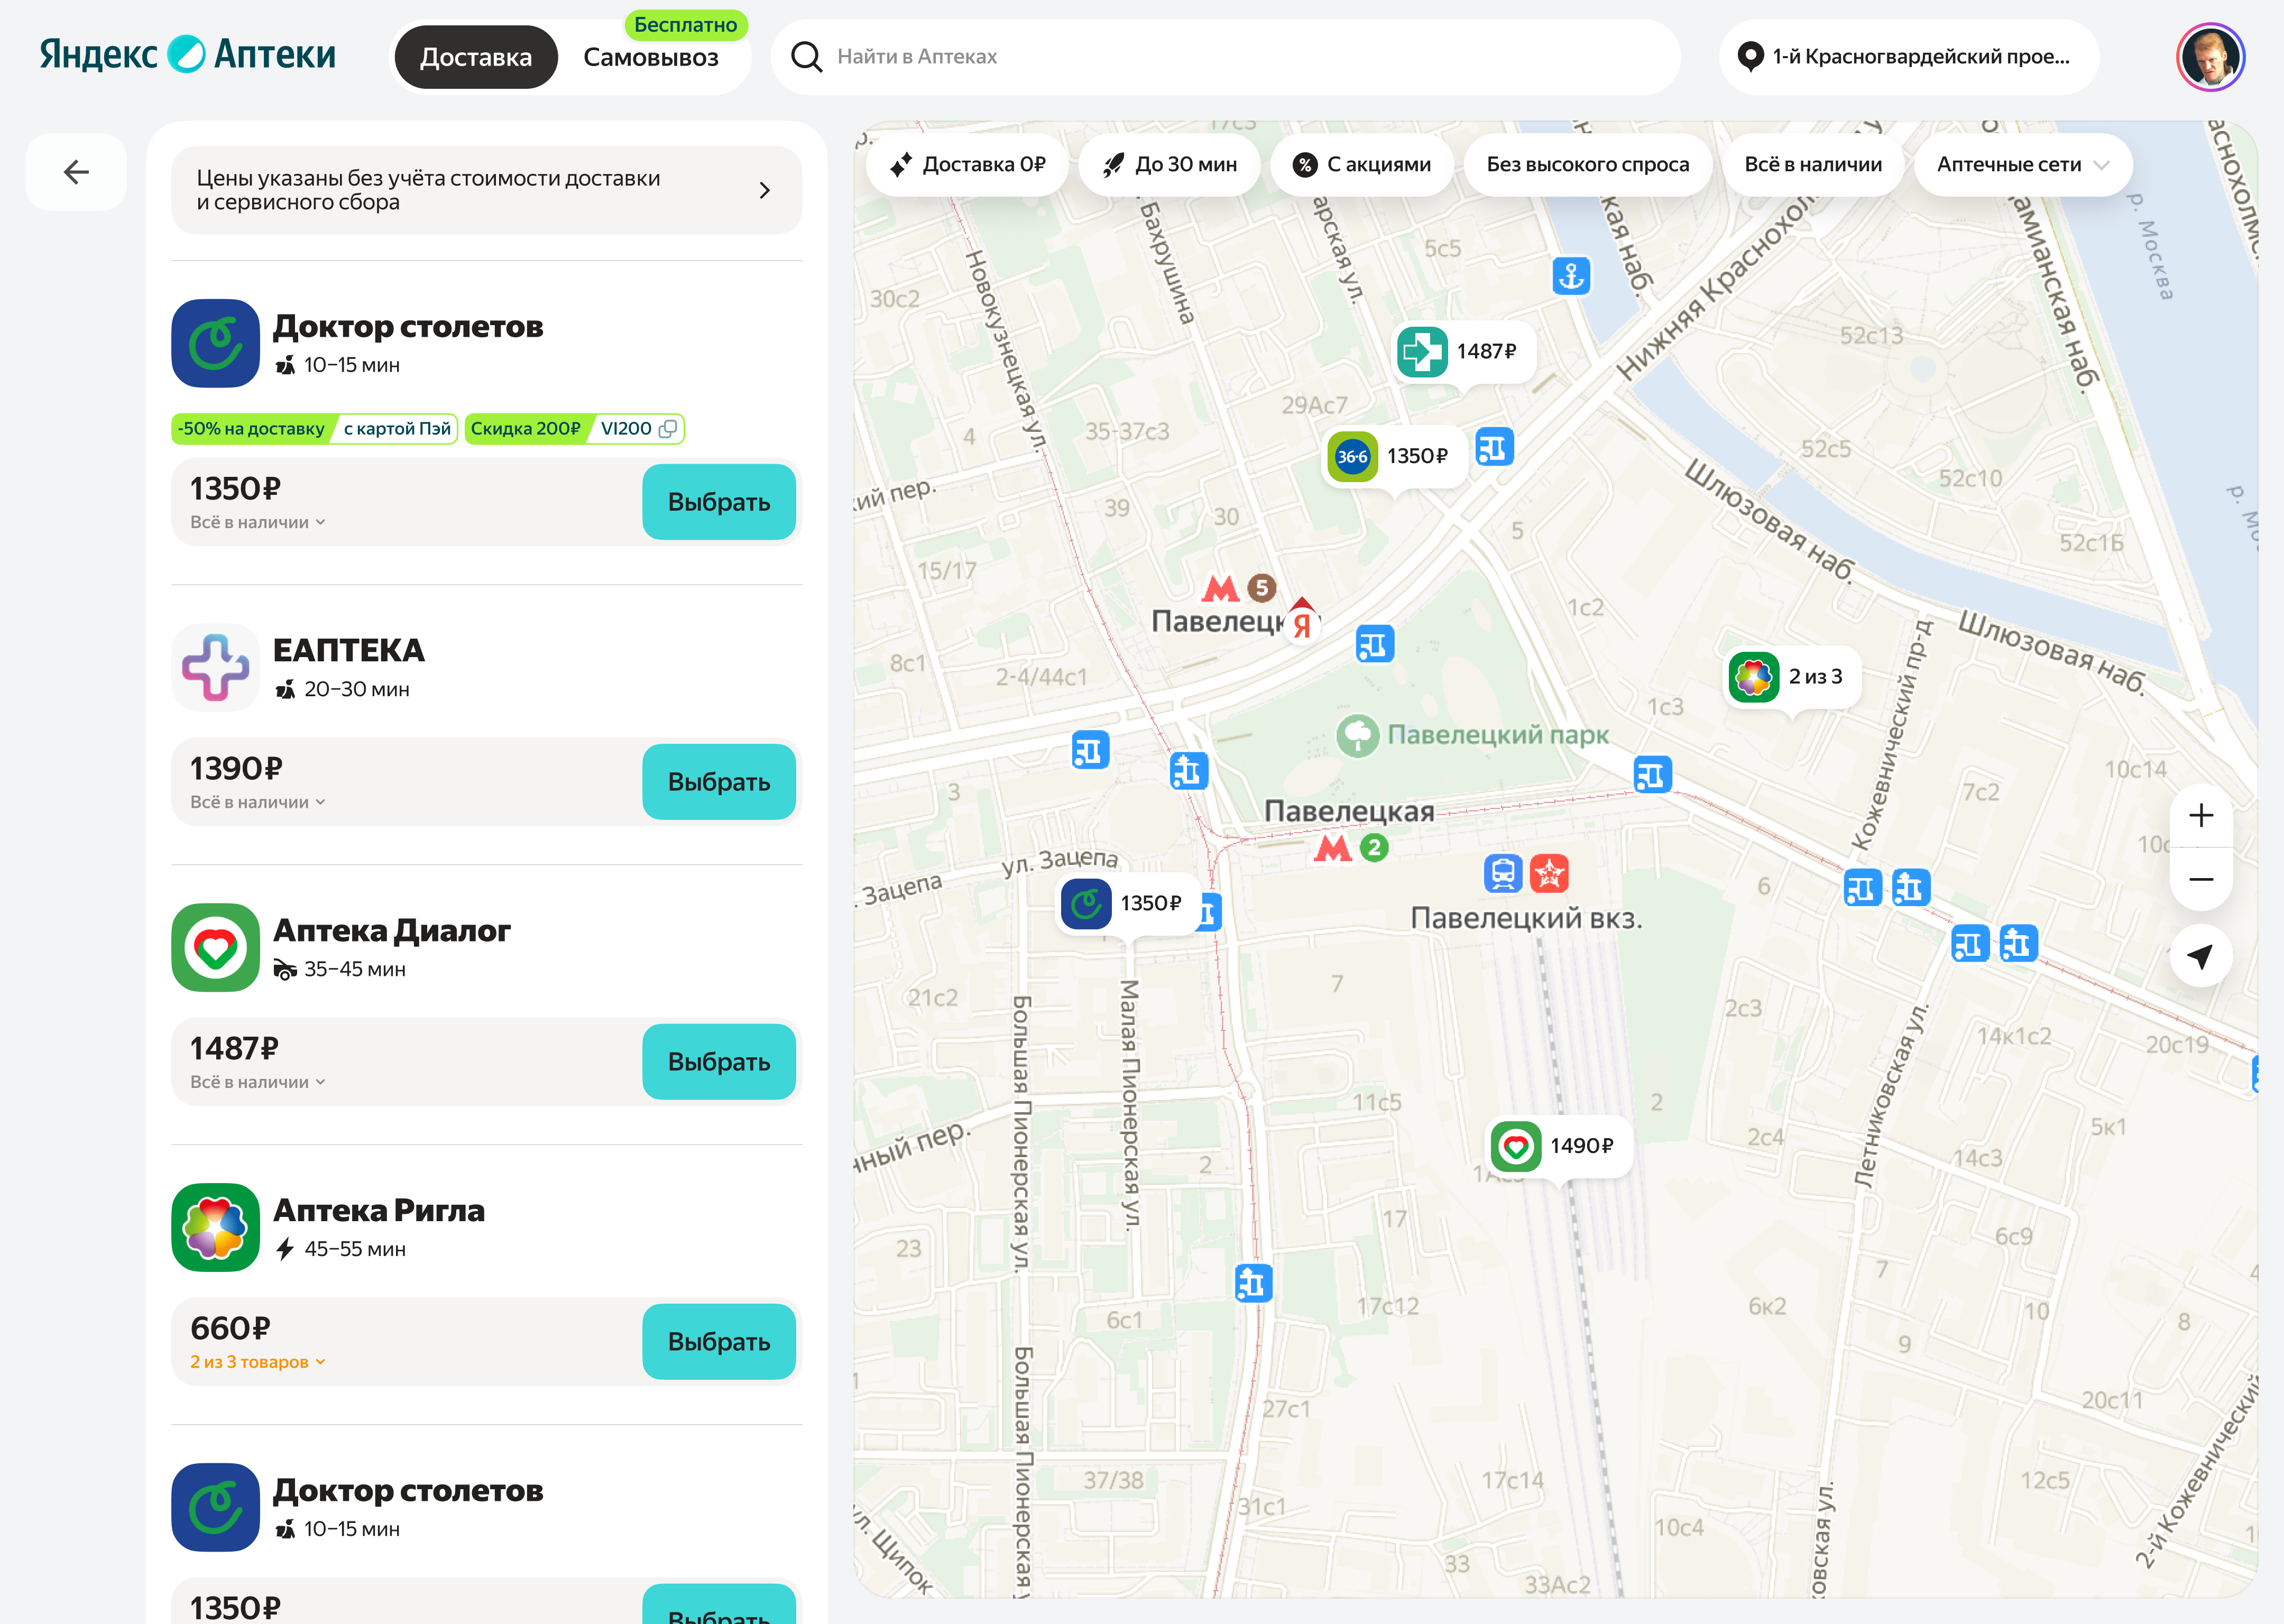Click the 'Павелецкий парк' map label
Image resolution: width=2284 pixels, height=1624 pixels.
(1498, 736)
